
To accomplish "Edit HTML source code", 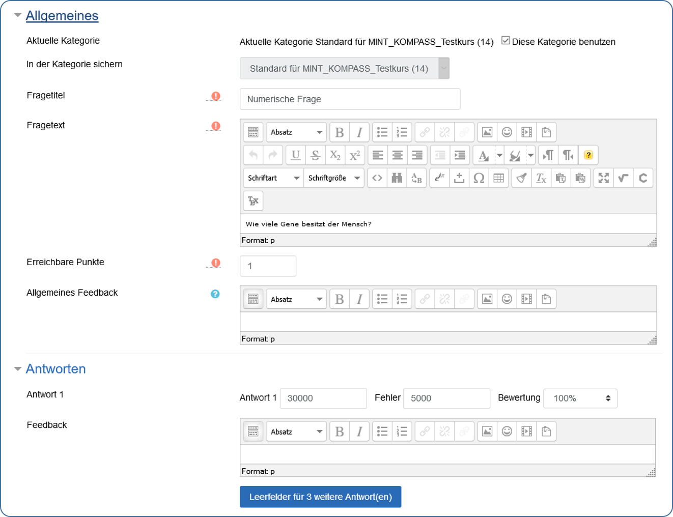I will tap(377, 178).
